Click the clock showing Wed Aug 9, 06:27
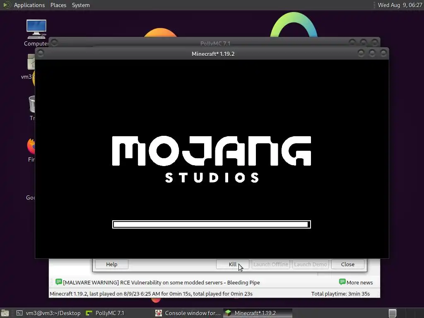The height and width of the screenshot is (318, 424). point(400,5)
